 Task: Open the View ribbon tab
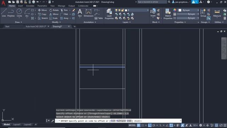pyautogui.click(x=52, y=6)
